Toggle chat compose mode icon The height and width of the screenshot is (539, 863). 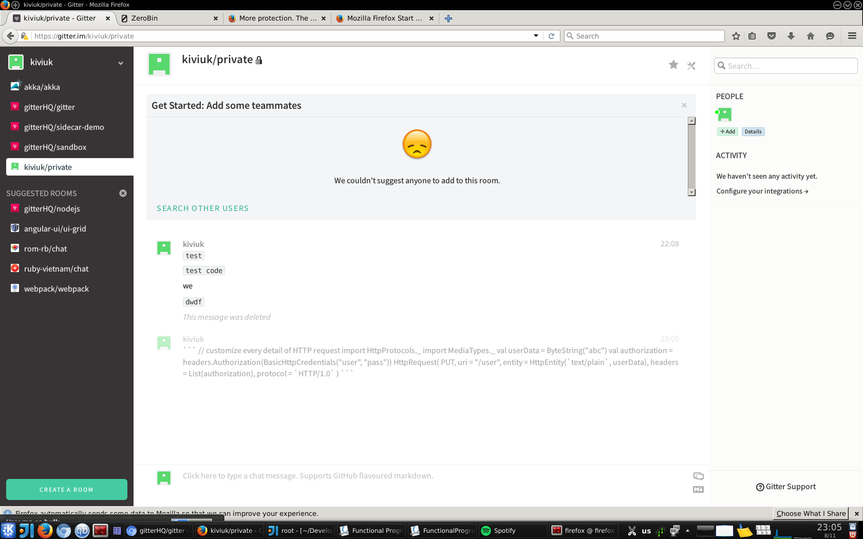pos(698,476)
